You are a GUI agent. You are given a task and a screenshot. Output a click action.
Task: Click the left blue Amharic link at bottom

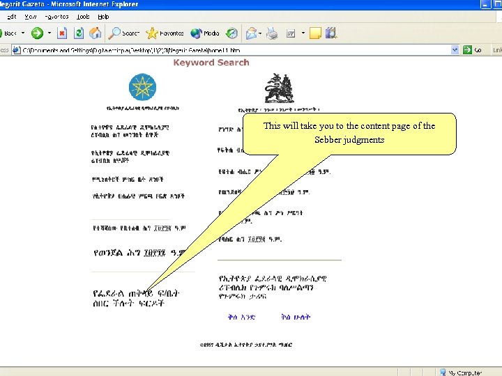pyautogui.click(x=241, y=318)
